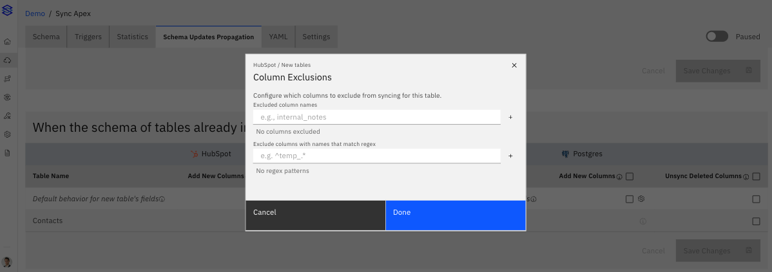
Task: Check Postgres Add New Columns header checkbox
Action: (630, 176)
